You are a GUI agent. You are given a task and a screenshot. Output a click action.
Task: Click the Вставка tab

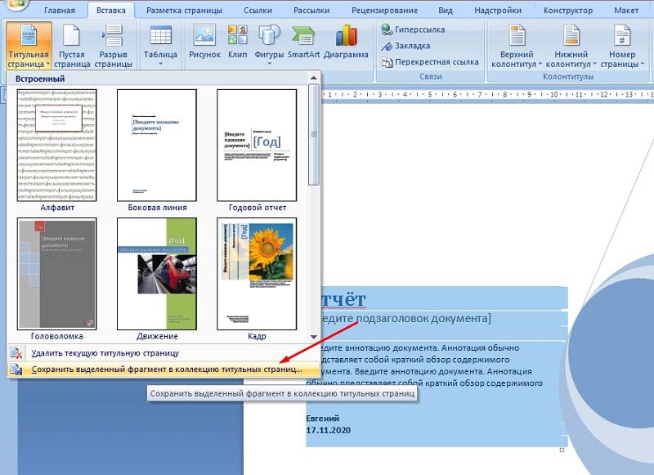[x=111, y=11]
